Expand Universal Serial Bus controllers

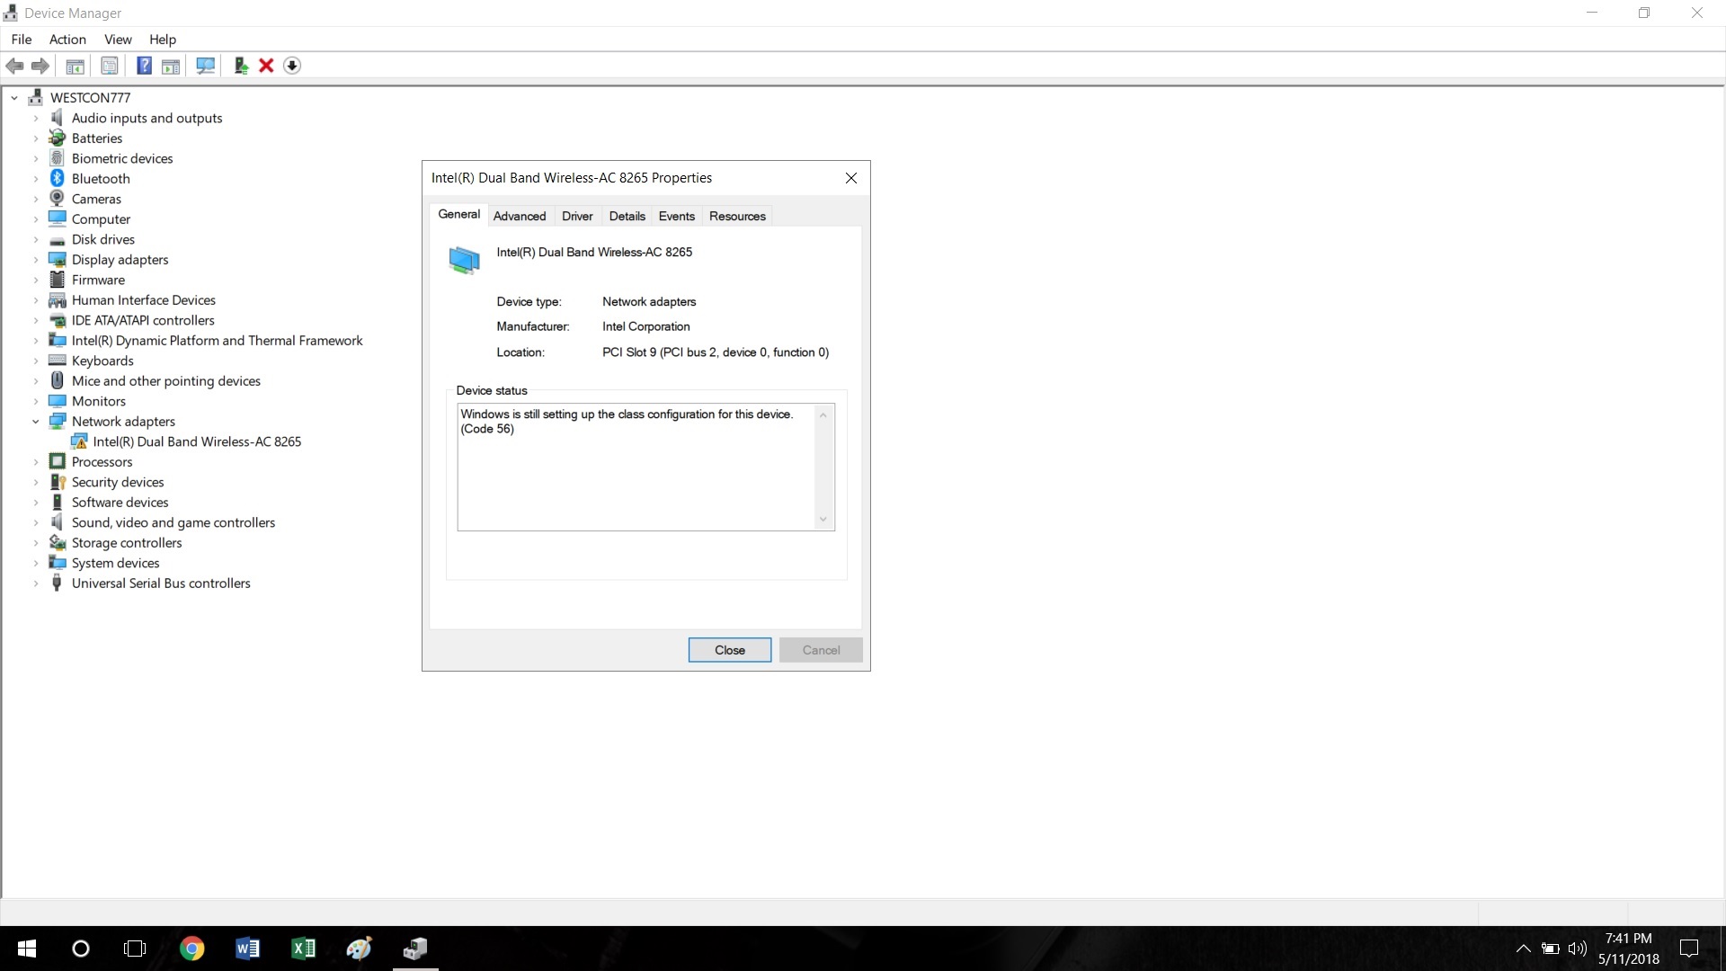[x=36, y=583]
